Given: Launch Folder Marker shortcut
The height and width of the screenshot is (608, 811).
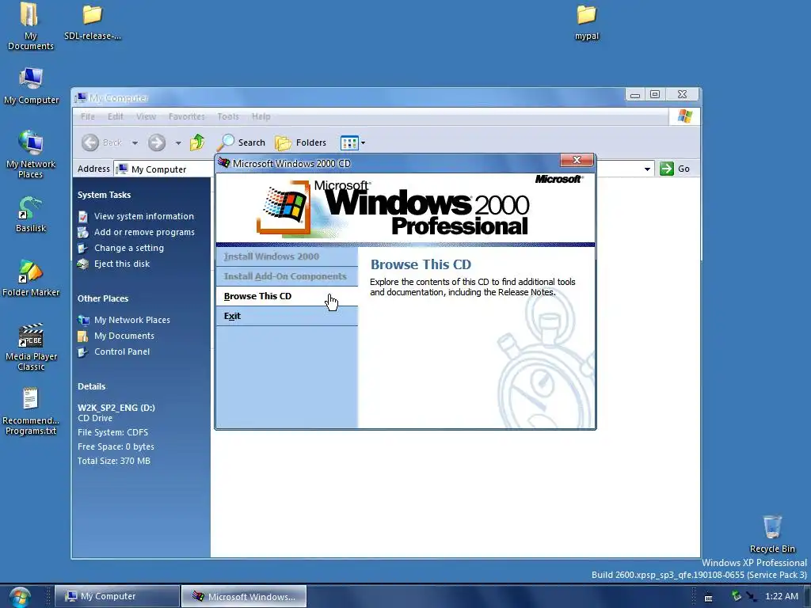Looking at the screenshot, I should click(31, 278).
